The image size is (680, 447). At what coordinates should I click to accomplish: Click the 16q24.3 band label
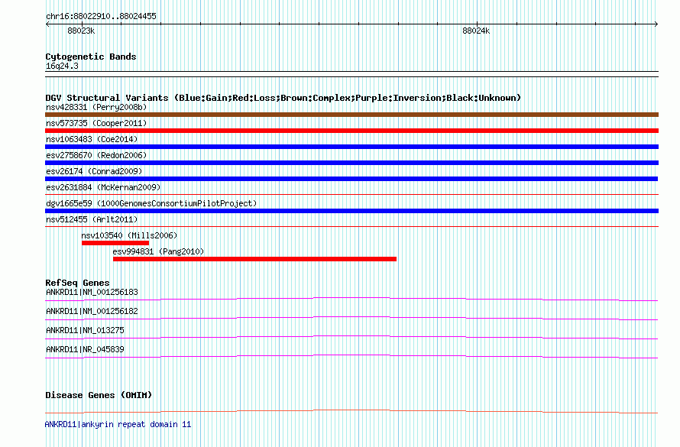tap(62, 66)
